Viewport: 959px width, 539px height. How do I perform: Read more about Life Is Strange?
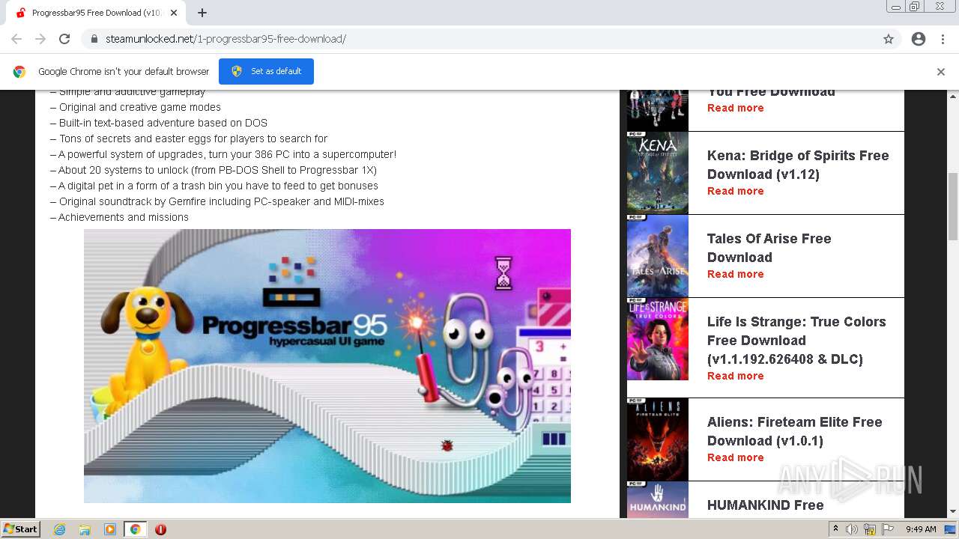(736, 376)
